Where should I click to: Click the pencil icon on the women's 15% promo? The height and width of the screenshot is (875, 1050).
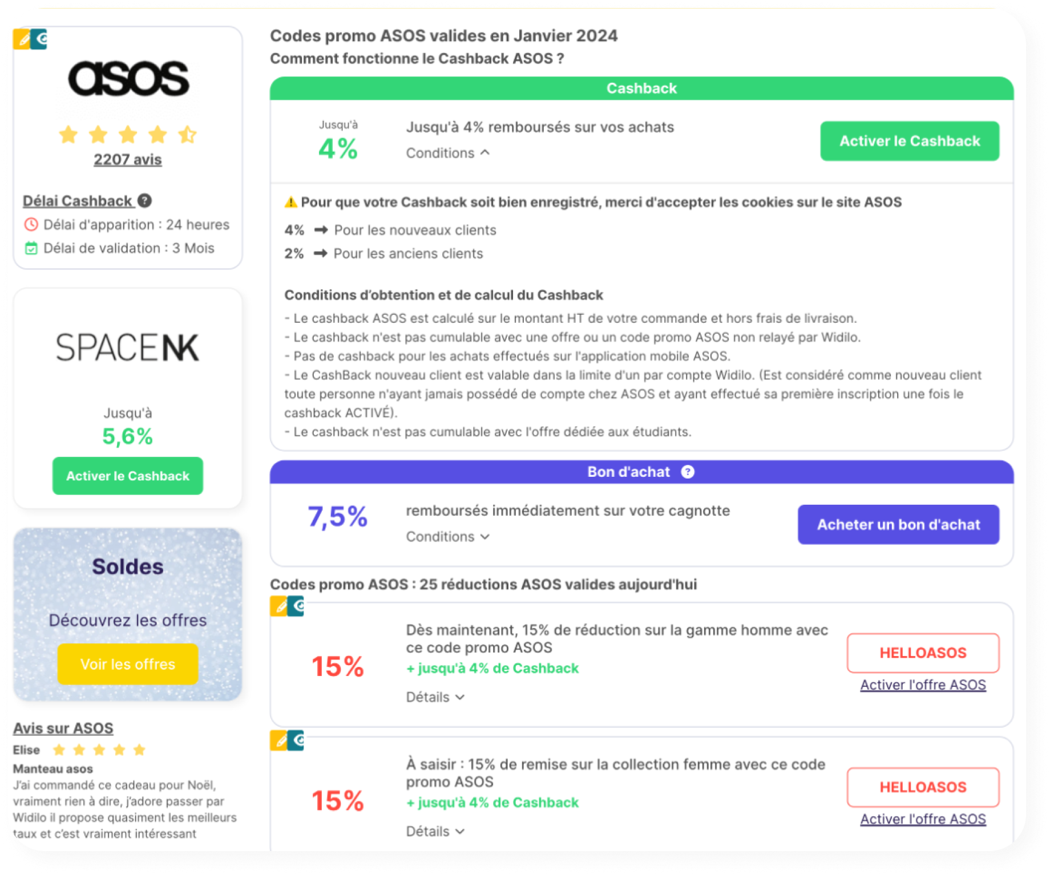tap(278, 740)
